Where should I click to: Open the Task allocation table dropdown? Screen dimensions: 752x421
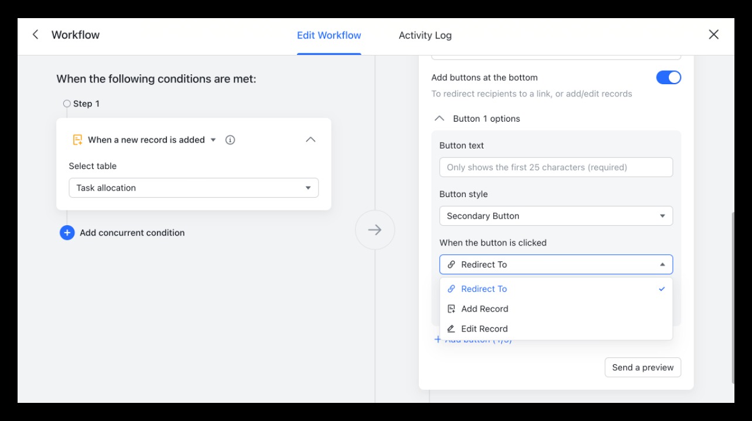[x=193, y=188]
